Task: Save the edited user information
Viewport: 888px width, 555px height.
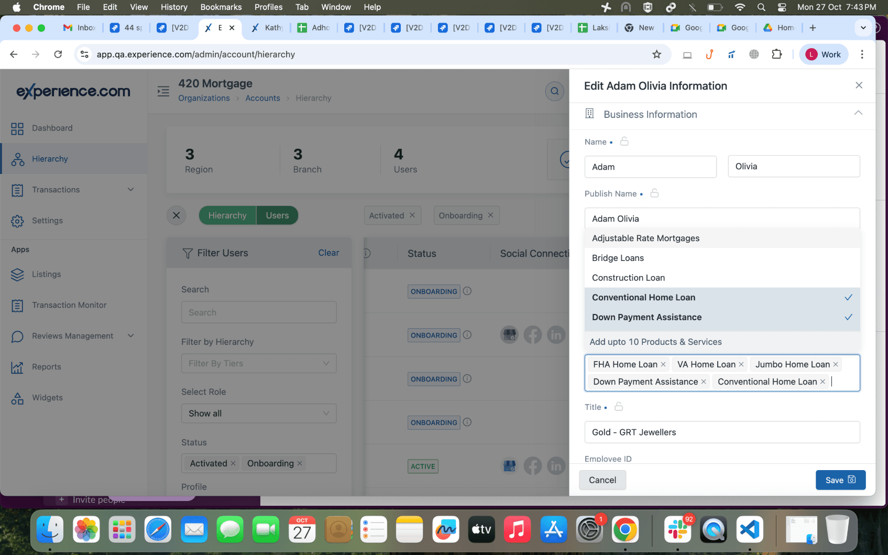Action: click(840, 480)
